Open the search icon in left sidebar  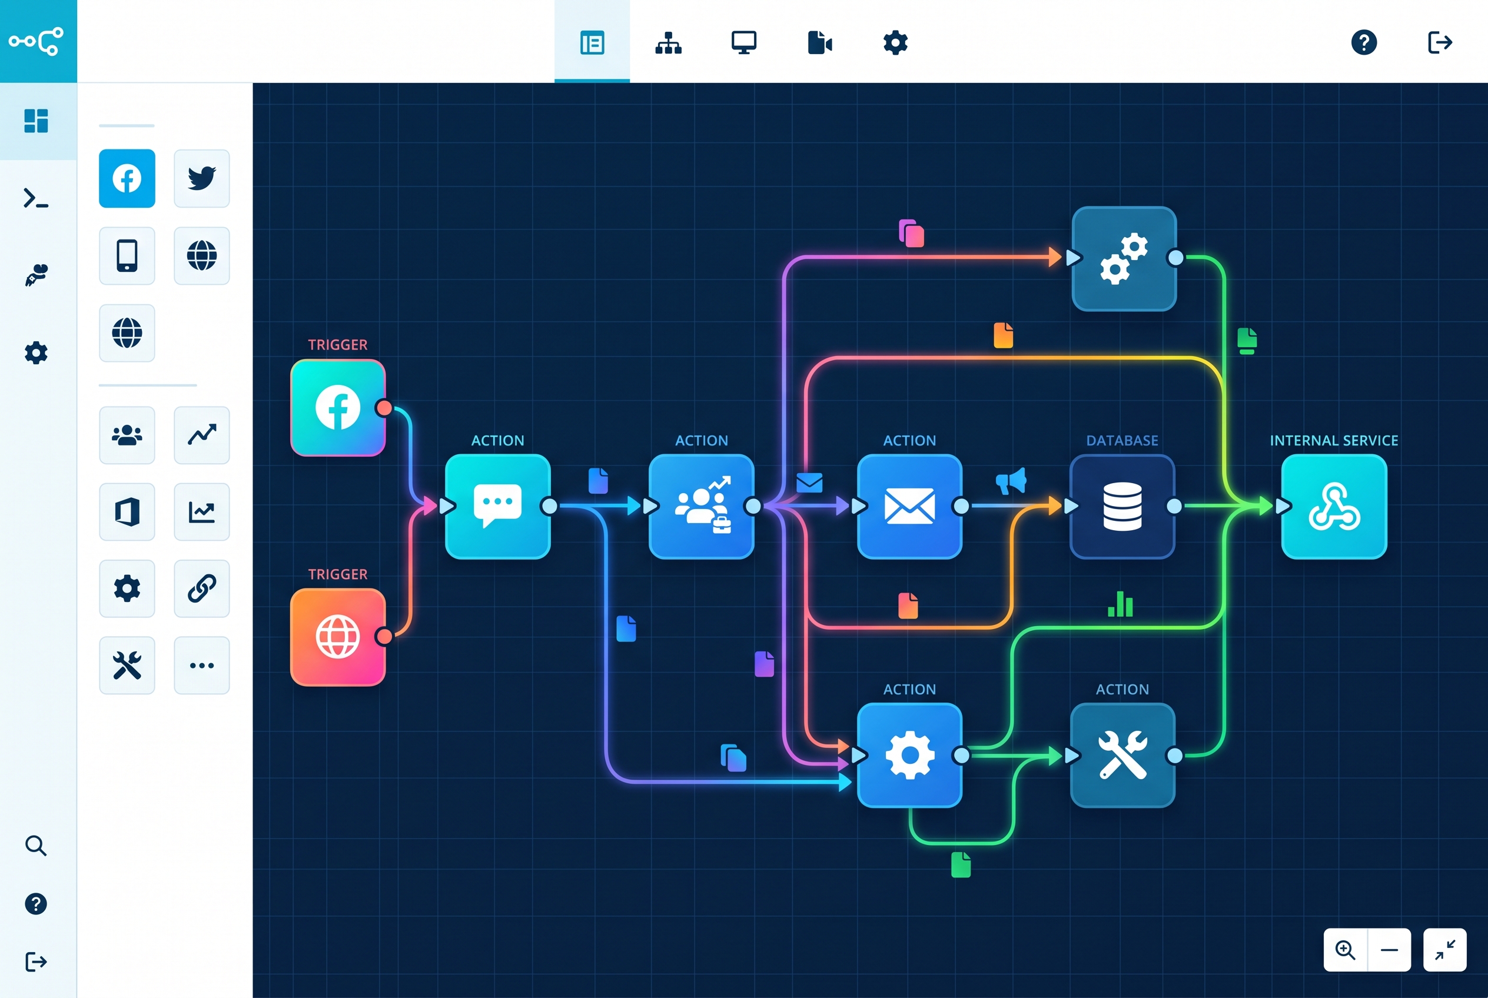point(36,845)
